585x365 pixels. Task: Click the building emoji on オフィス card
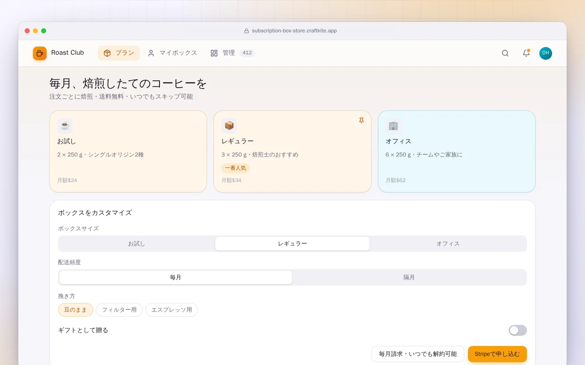click(393, 125)
